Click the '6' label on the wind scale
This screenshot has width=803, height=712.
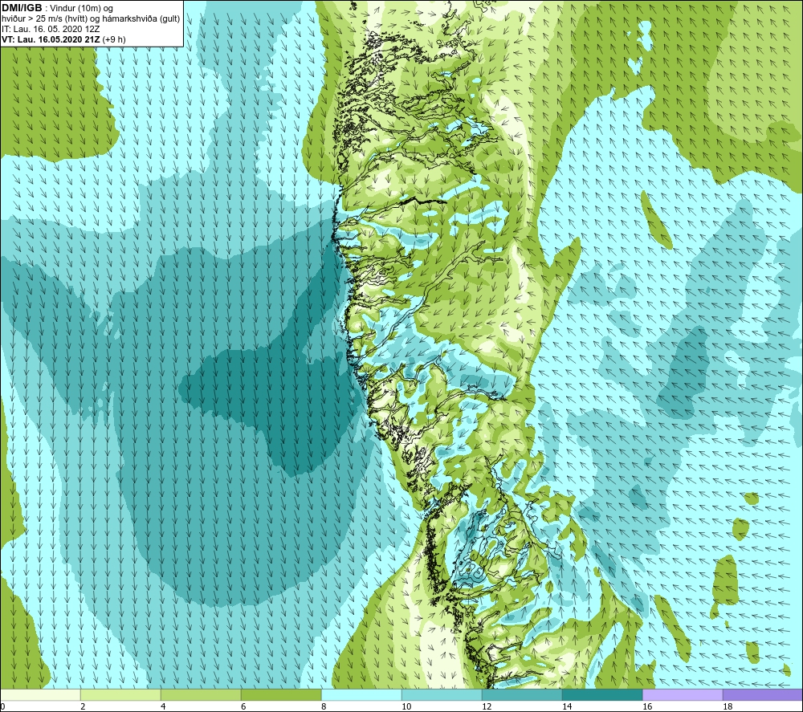244,706
